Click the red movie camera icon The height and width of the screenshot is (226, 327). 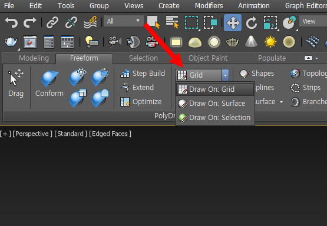tap(152, 42)
